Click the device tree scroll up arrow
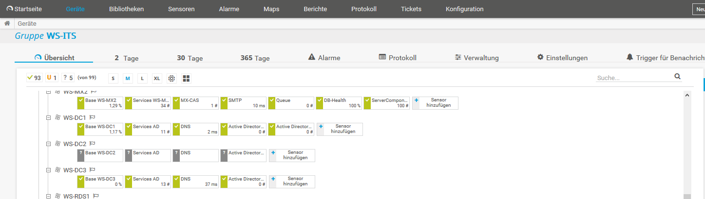Screen dimensions: 705x199 point(687,95)
